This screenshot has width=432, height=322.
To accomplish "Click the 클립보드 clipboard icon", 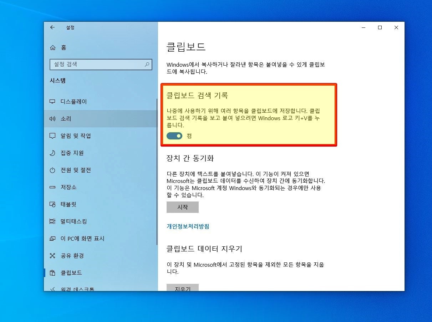I will coord(52,273).
